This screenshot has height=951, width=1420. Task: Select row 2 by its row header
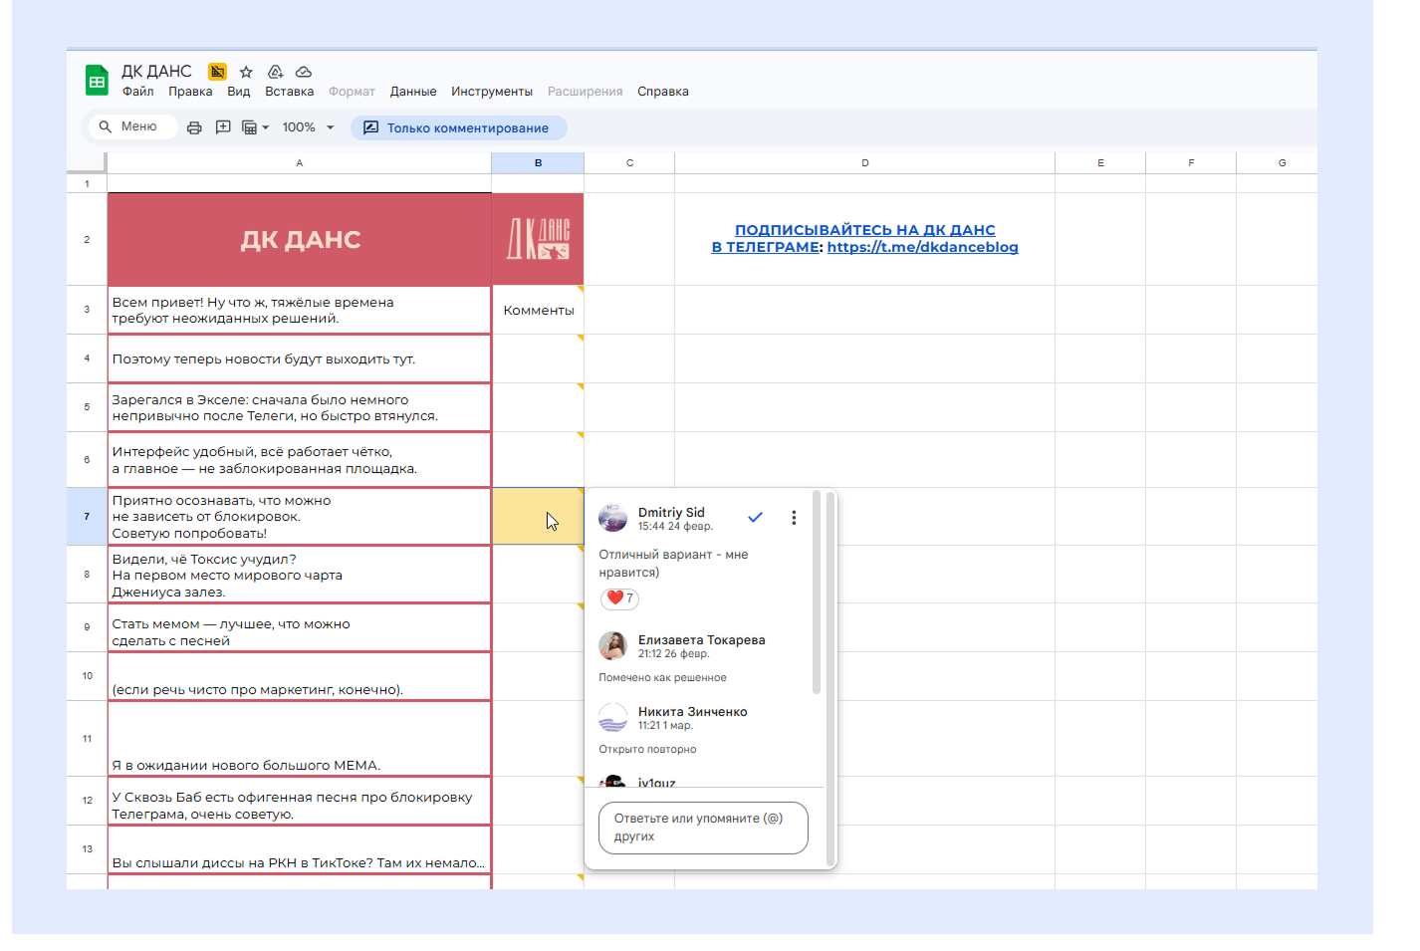pos(87,239)
